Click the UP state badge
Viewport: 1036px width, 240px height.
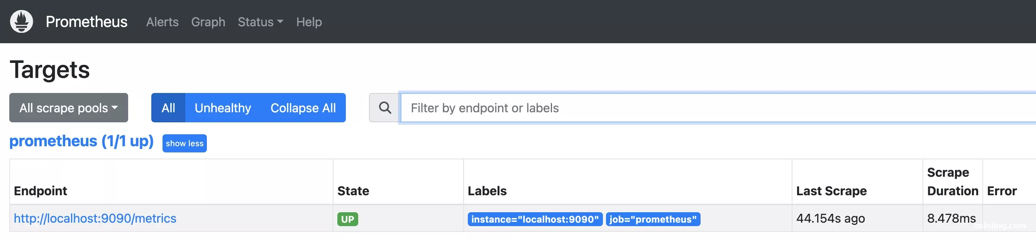click(x=347, y=219)
